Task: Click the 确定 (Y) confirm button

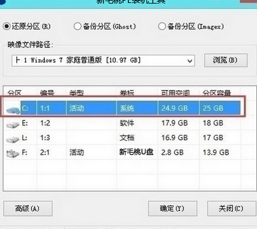Action: [173, 209]
